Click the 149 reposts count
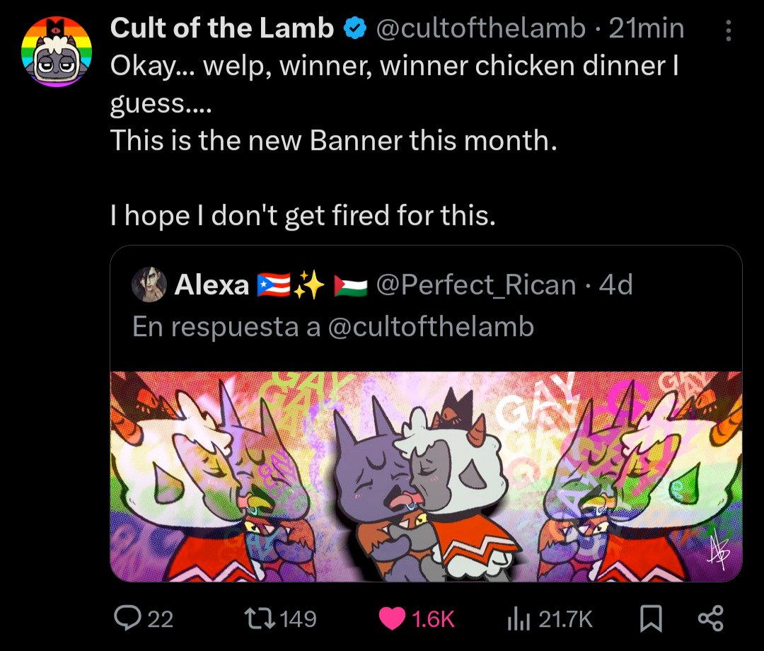Viewport: 764px width, 651px height. pyautogui.click(x=299, y=619)
